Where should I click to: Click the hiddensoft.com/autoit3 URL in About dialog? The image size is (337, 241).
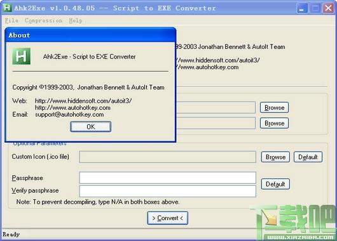[x=83, y=101]
